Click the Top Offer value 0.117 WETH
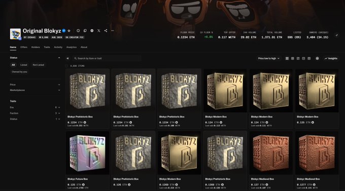 click(227, 37)
